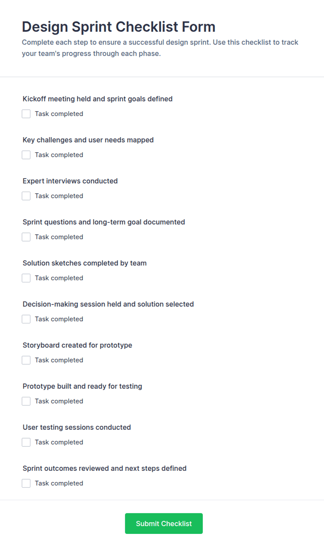Tick the Key challenges and user needs checkbox

26,155
